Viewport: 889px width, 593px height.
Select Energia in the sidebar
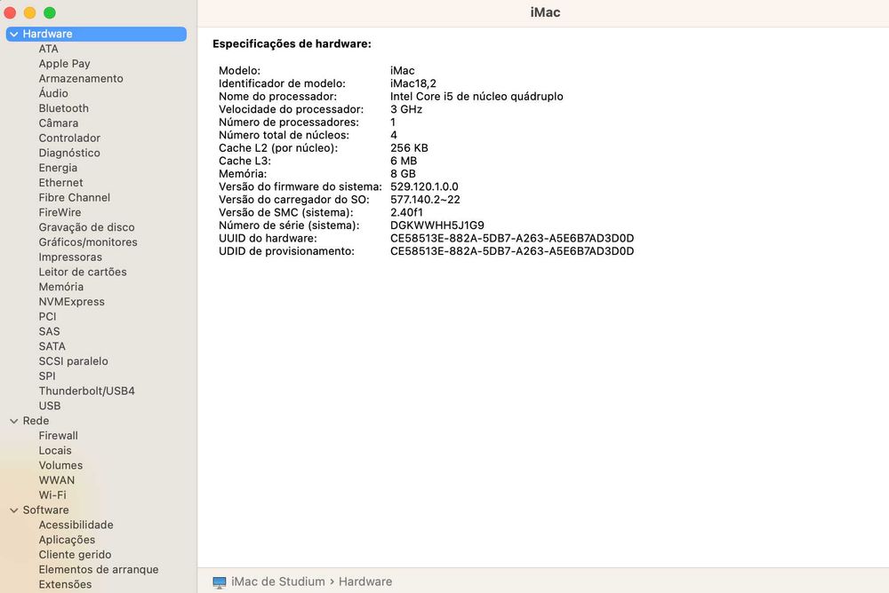point(58,168)
